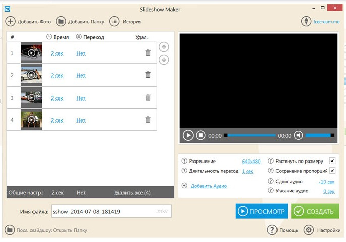
Task: Open История label
Action: tap(132, 22)
